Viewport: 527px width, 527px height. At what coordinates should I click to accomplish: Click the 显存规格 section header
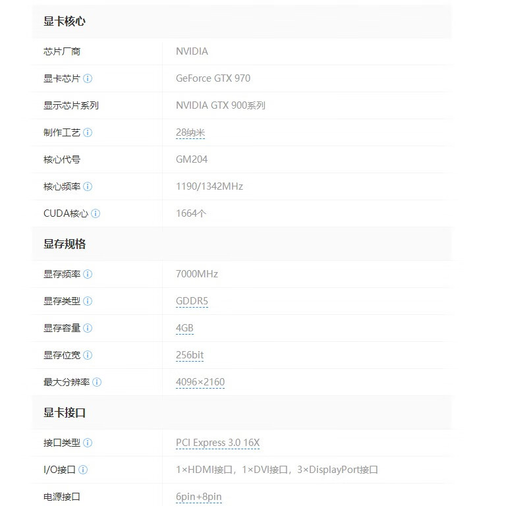click(65, 244)
